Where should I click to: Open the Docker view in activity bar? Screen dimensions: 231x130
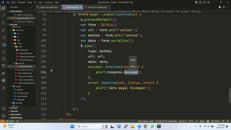point(4,73)
